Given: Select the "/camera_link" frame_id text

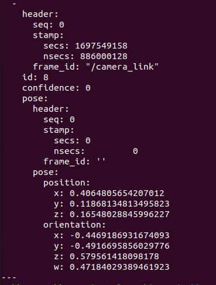Looking at the screenshot, I should [122, 67].
